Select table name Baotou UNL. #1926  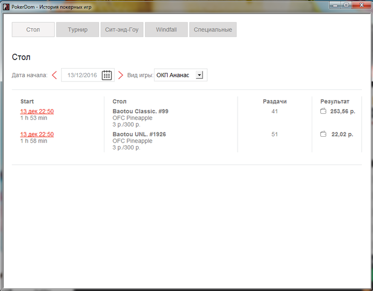tap(139, 134)
